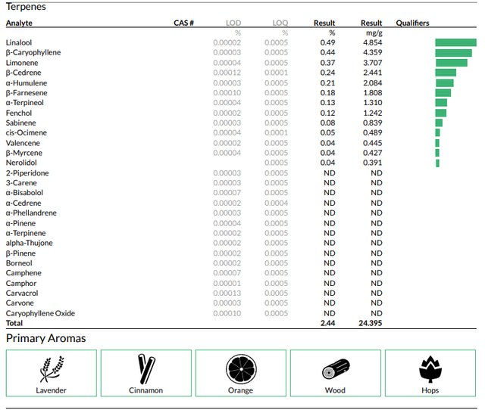This screenshot has width=485, height=410.
Task: Click the Cinnamon sticks icon
Action: [146, 368]
